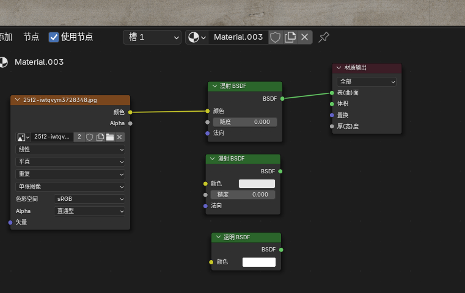Click the image fake user shield icon
This screenshot has width=465, height=293.
90,137
